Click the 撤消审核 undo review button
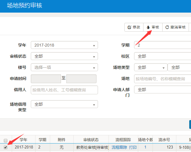 click(x=175, y=27)
